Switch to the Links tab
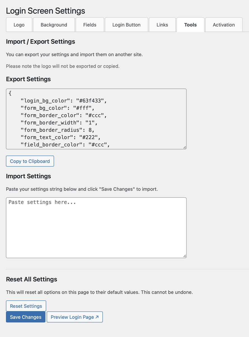Screen dimensions: 249x337 tap(162, 25)
